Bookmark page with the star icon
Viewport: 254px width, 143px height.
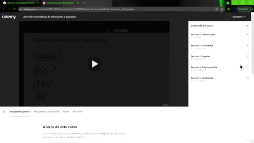[222, 9]
